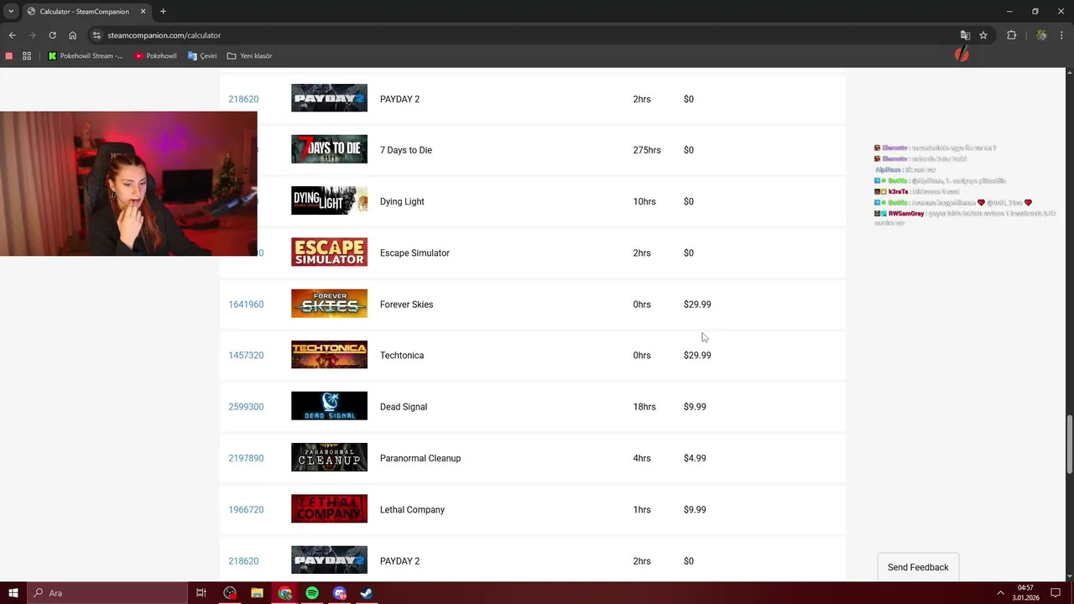Bookmark this page with the star icon
This screenshot has height=604, width=1074.
tap(983, 35)
